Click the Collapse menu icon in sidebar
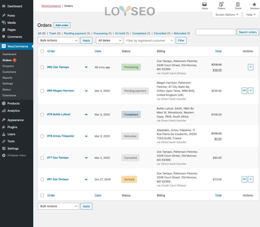Screen dimensions: 260x227 tap(4, 155)
